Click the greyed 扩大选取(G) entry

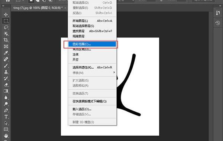92,81
